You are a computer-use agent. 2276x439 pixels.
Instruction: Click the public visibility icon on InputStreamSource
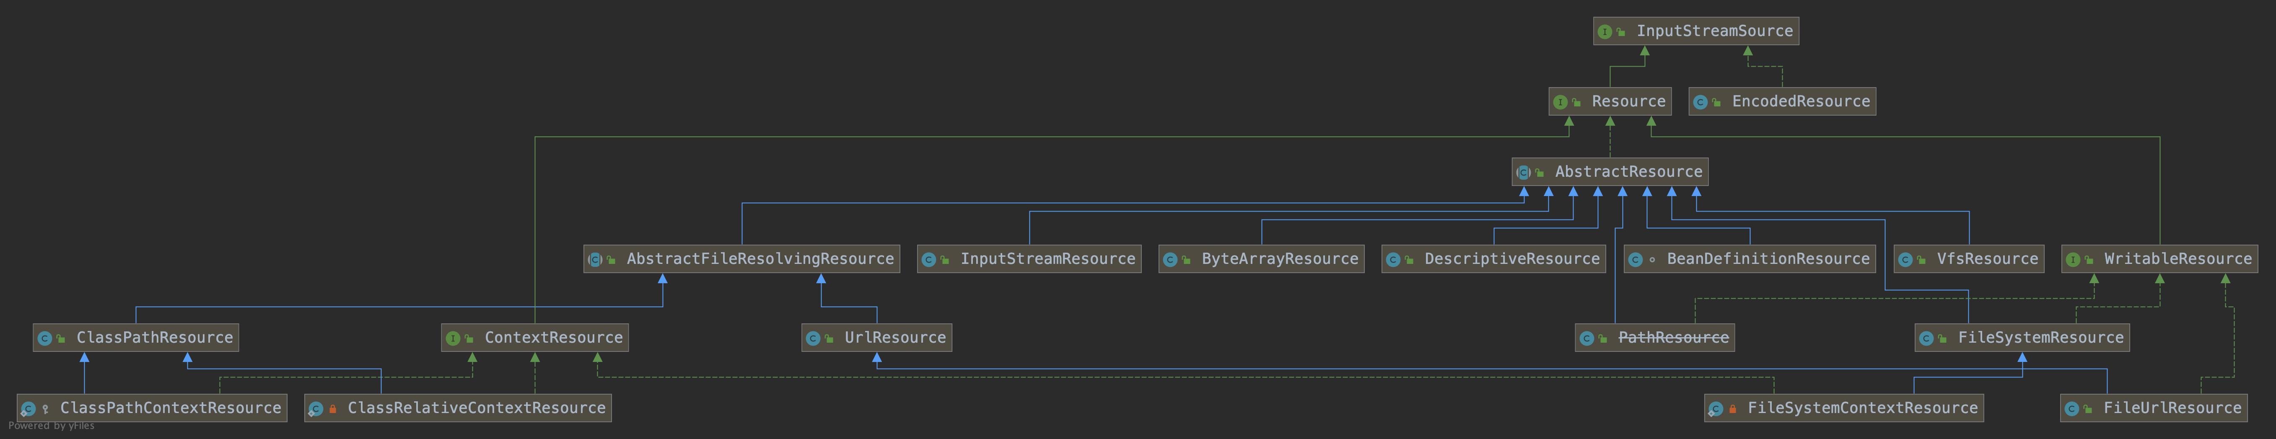pos(1620,32)
